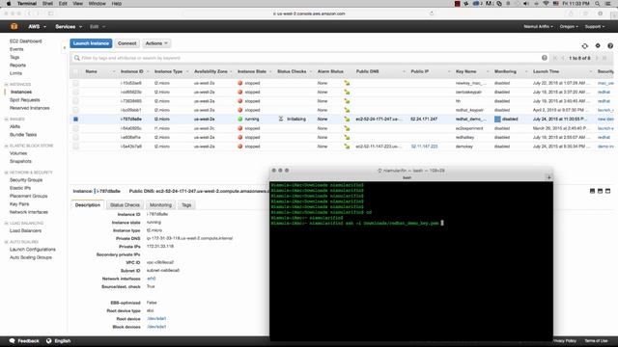
Task: Refresh the instances list icon
Action: pyautogui.click(x=585, y=46)
